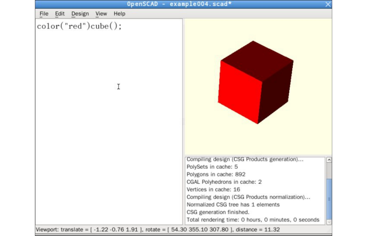Open the Help menu

coord(119,14)
